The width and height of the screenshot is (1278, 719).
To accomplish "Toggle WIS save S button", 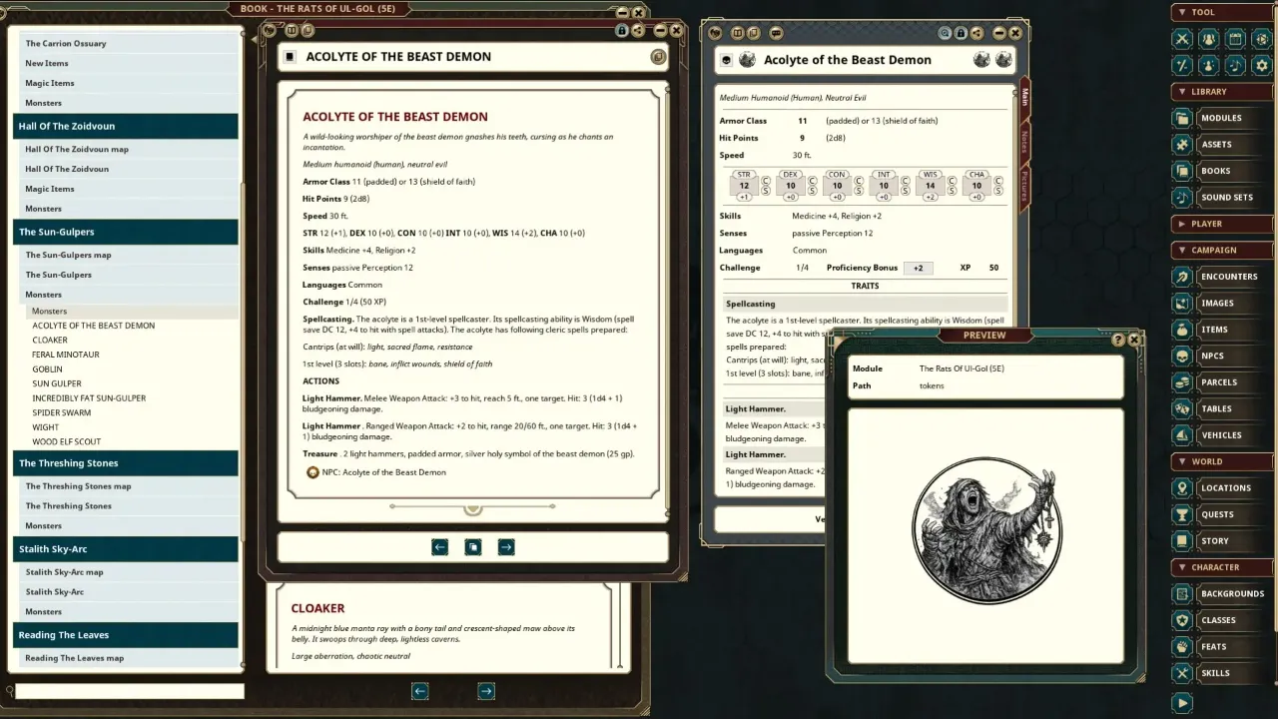I will click(x=953, y=192).
